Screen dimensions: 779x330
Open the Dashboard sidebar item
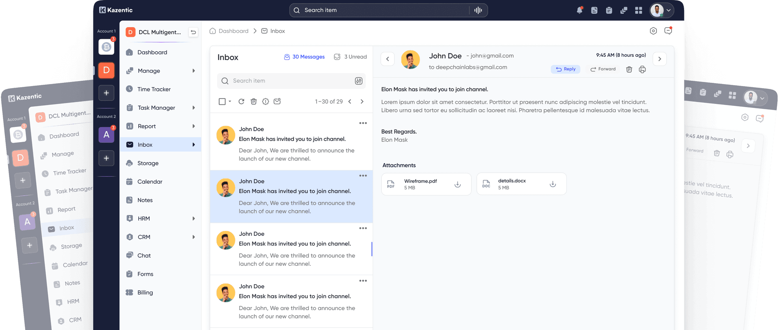(x=161, y=52)
